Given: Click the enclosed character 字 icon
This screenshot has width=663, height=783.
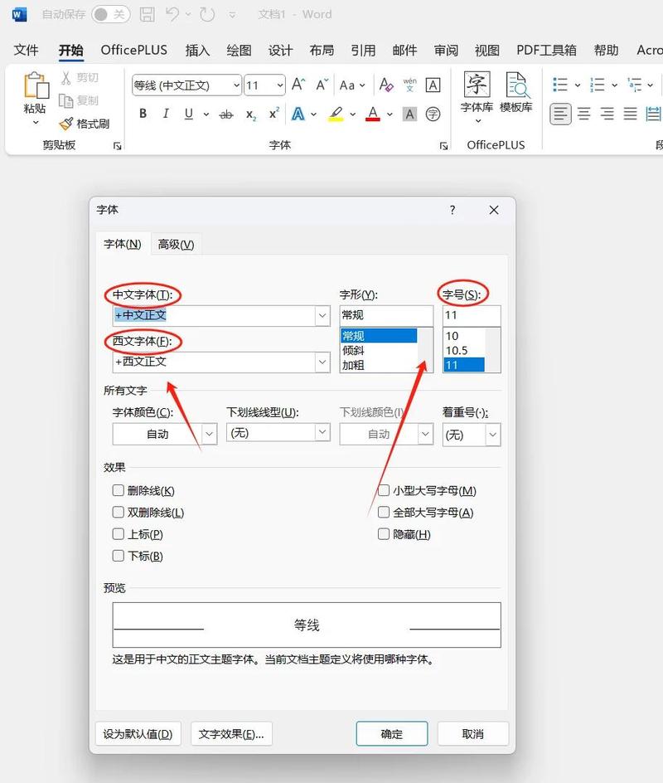Looking at the screenshot, I should coord(433,114).
